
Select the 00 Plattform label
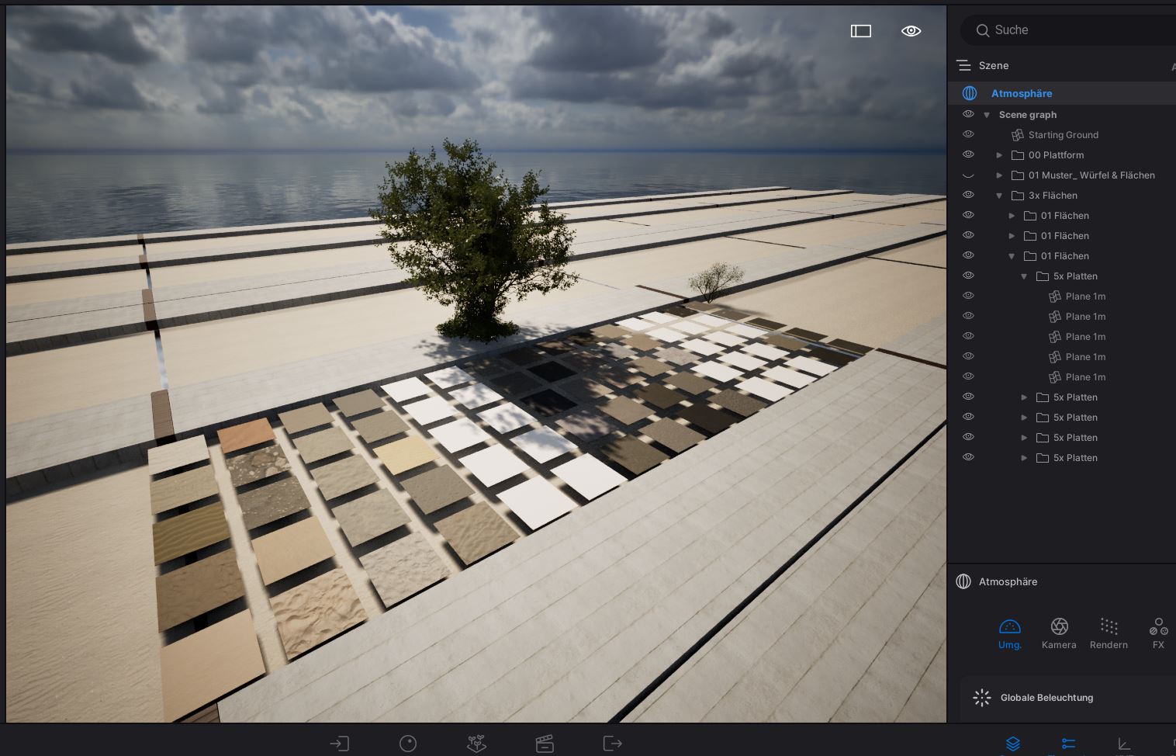1057,155
